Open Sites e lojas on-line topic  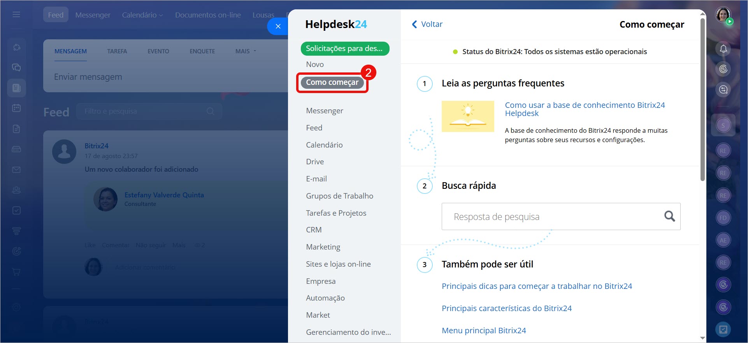click(x=338, y=264)
